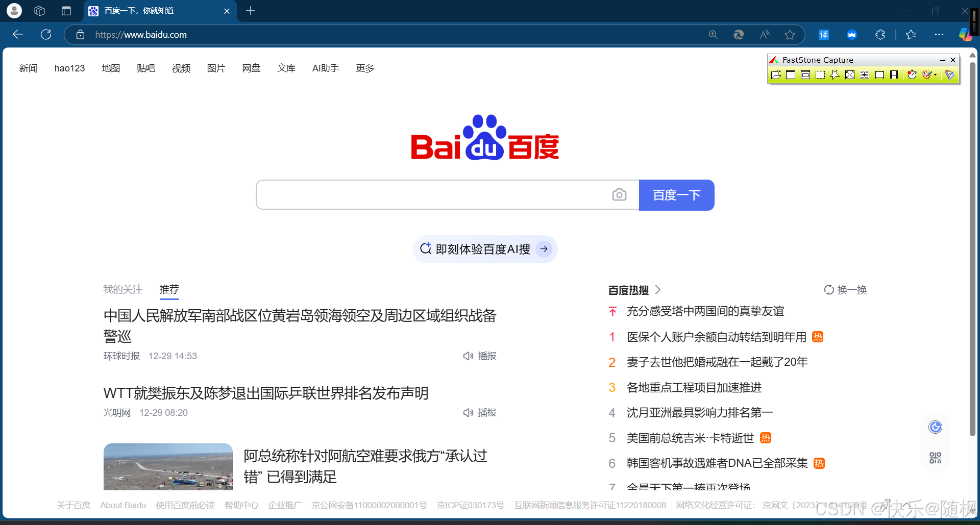Click the Read aloud icon in address bar
Viewport: 980px width, 525px height.
click(765, 35)
